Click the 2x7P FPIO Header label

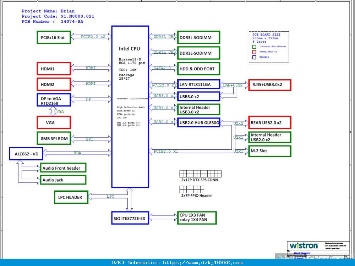[197, 196]
